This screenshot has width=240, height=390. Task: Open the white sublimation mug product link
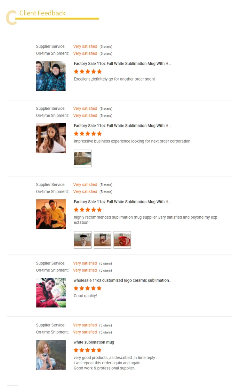pyautogui.click(x=94, y=342)
